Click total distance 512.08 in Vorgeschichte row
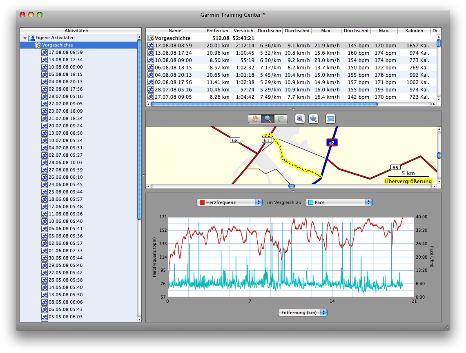The image size is (466, 353). [221, 38]
